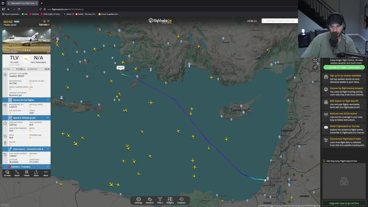This screenshot has width=368, height=207.
Task: Click the 228 kts ground speed value
Action: pos(13,125)
